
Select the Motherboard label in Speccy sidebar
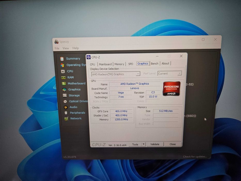[x=76, y=84]
